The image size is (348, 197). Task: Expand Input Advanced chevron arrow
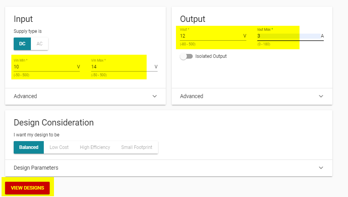(x=154, y=96)
